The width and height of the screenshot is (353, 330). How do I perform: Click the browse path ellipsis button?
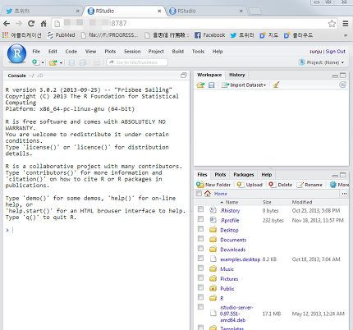[344, 194]
